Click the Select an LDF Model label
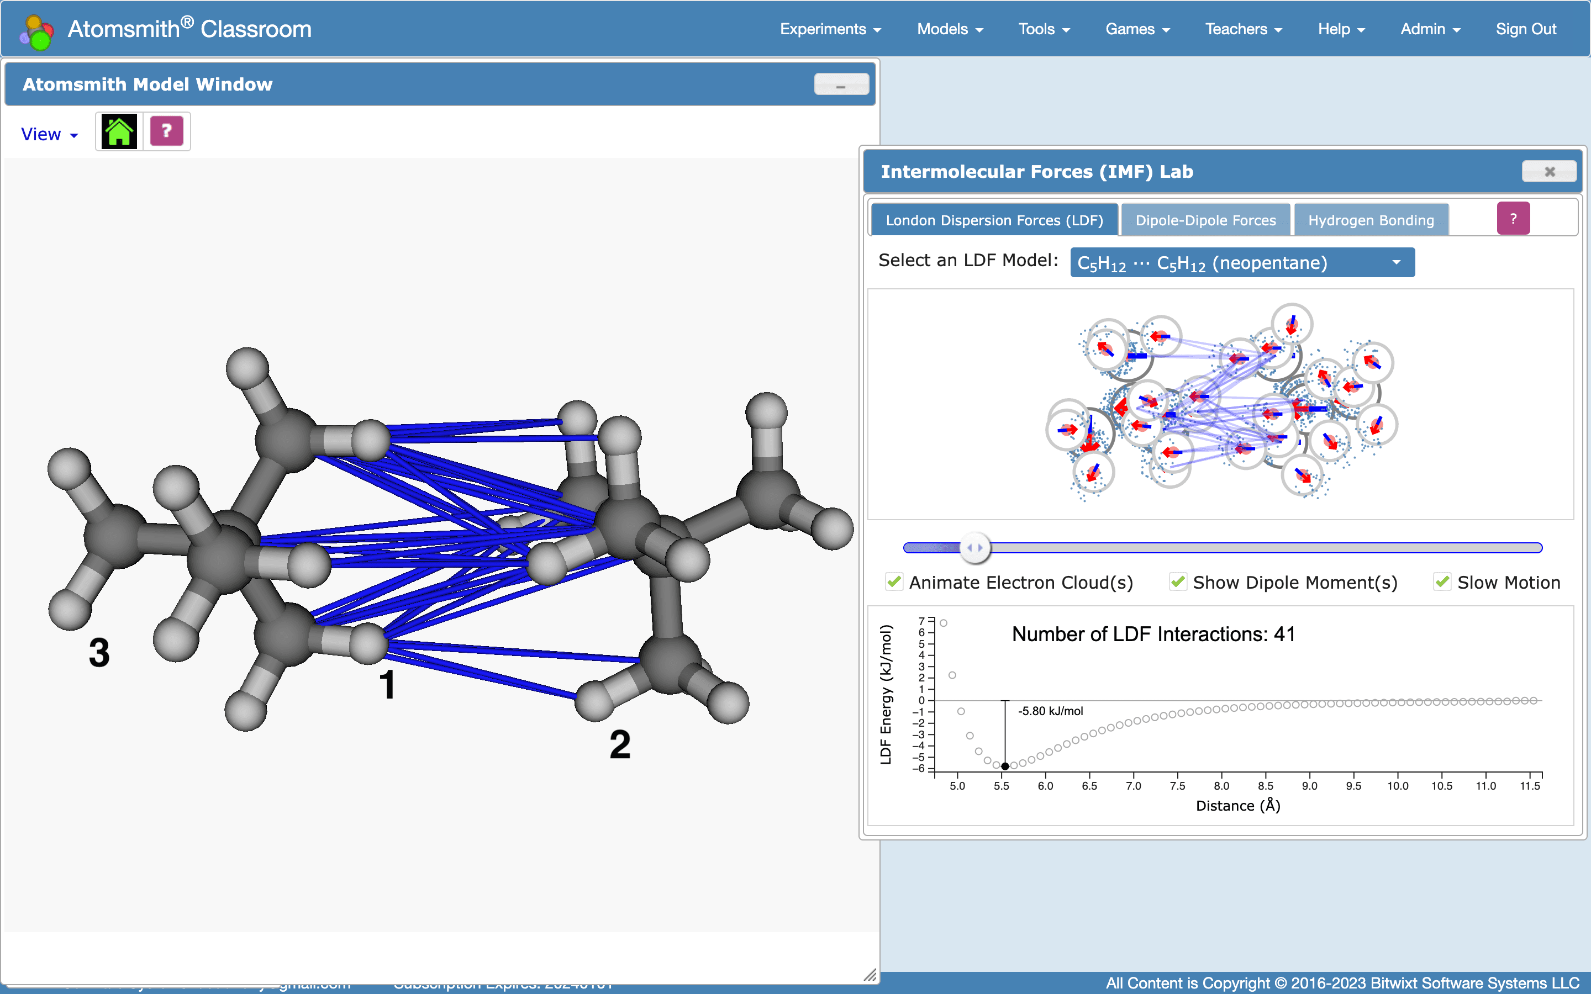 [968, 260]
